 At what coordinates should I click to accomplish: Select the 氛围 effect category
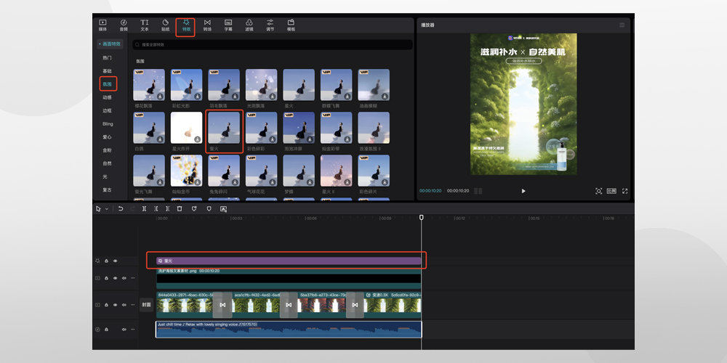107,84
